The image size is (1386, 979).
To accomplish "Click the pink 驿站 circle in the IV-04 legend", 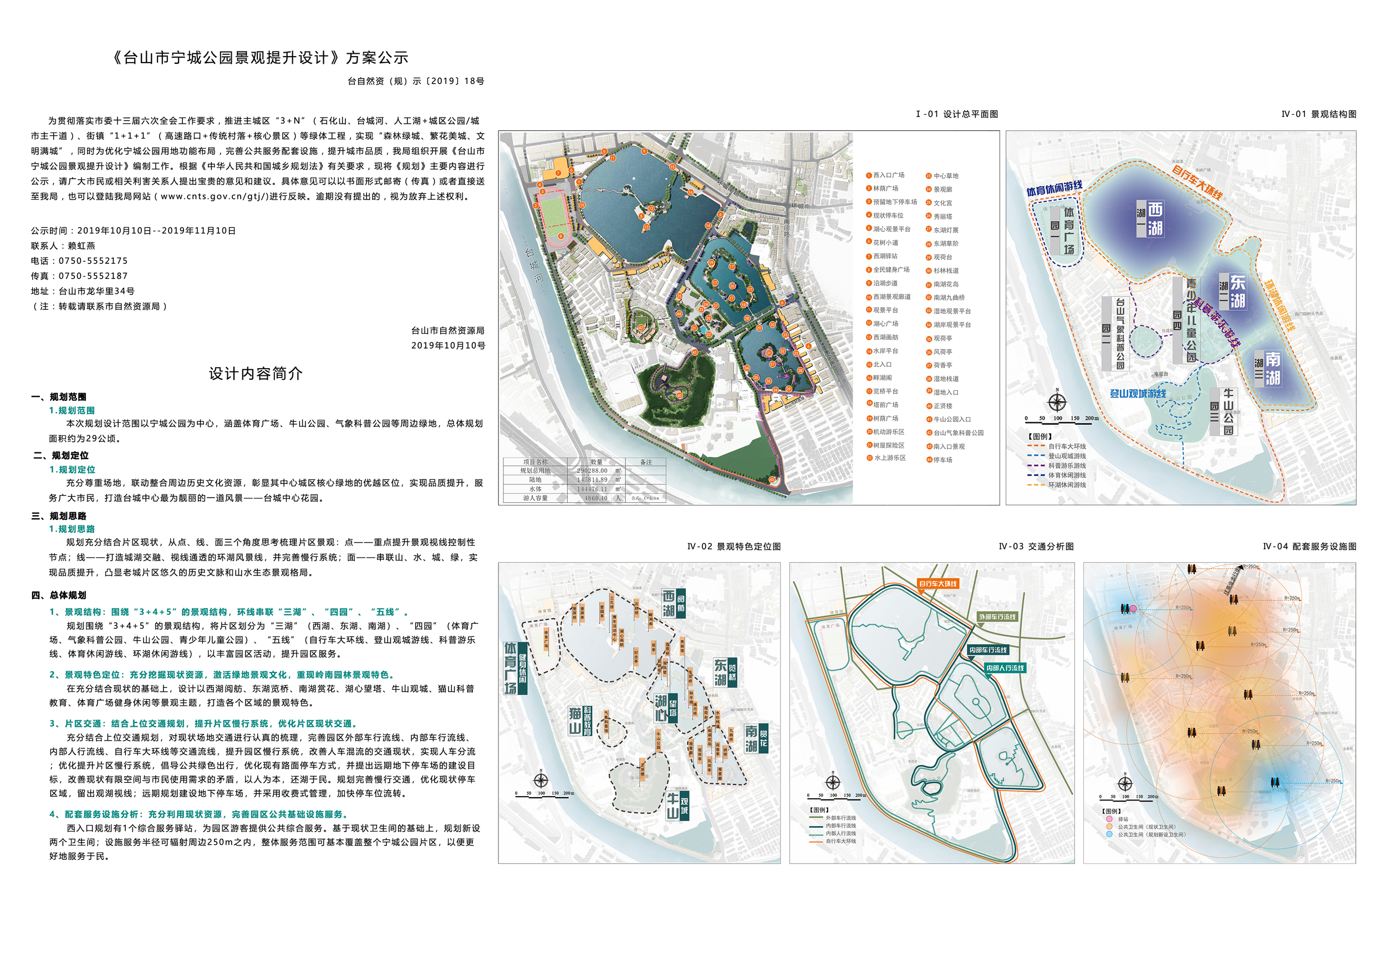I will click(x=1109, y=819).
